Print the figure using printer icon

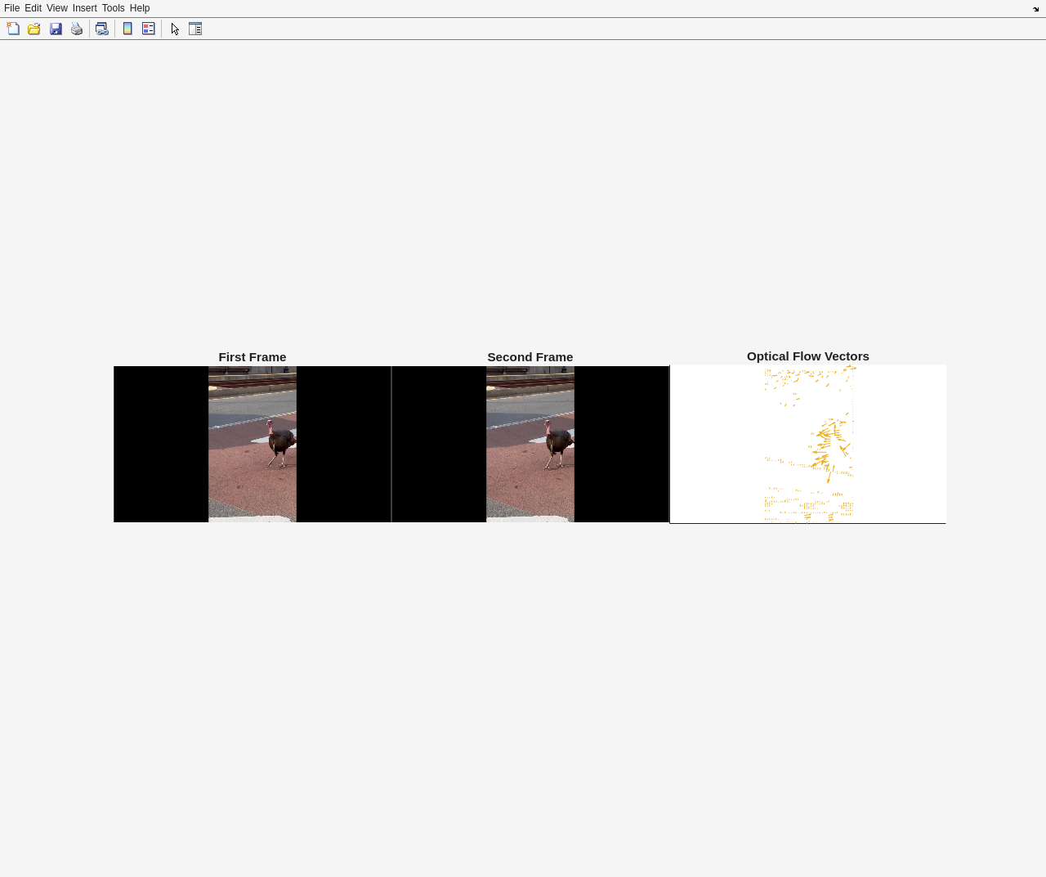point(77,29)
